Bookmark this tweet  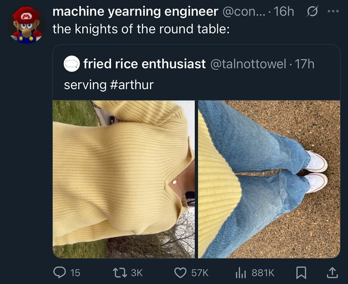301,273
